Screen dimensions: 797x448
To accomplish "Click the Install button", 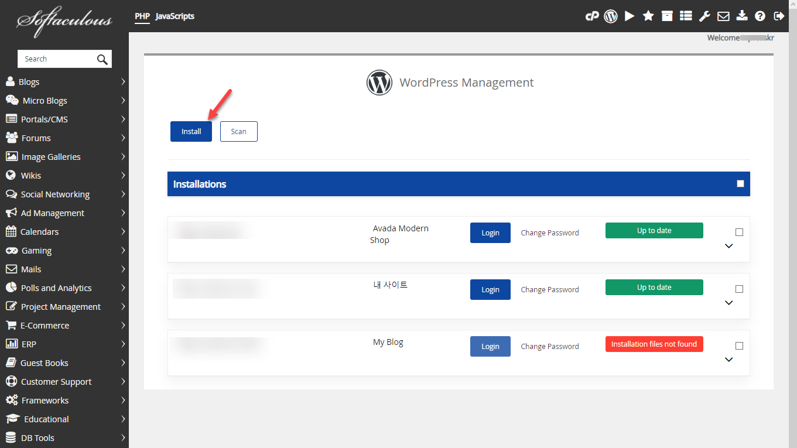I will point(191,131).
